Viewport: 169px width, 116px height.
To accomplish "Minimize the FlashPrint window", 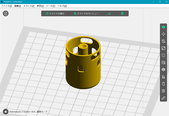I will [154, 2].
